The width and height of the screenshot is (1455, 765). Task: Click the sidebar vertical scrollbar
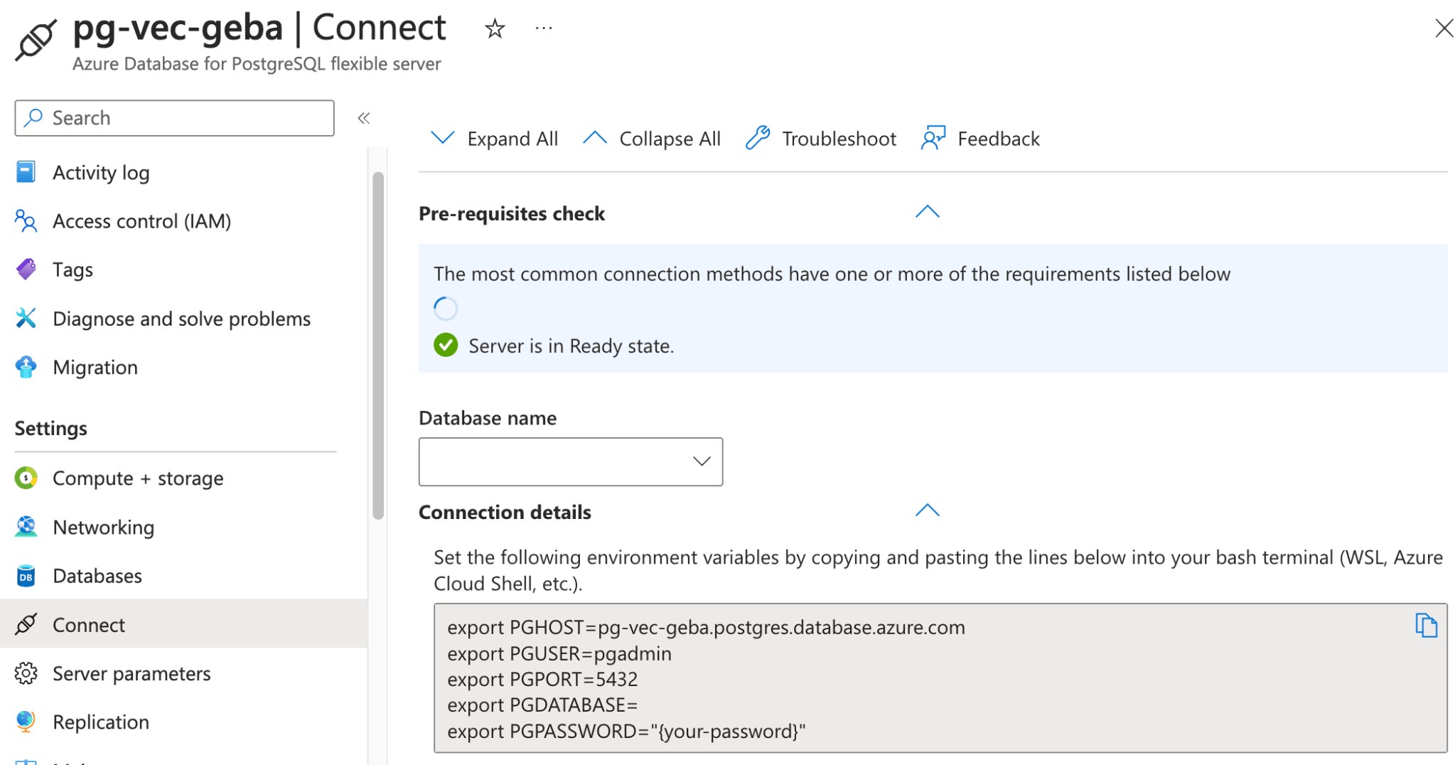[x=378, y=346]
